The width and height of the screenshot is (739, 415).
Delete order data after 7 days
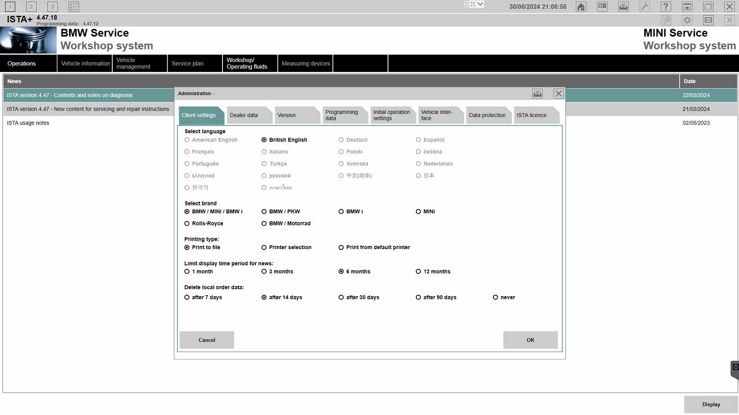(x=203, y=297)
